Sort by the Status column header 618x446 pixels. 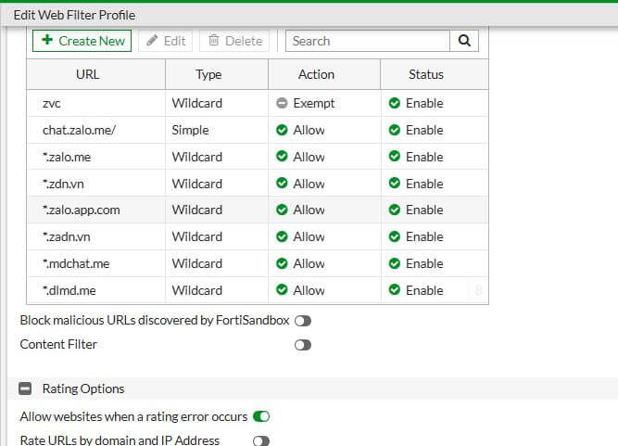(x=435, y=74)
